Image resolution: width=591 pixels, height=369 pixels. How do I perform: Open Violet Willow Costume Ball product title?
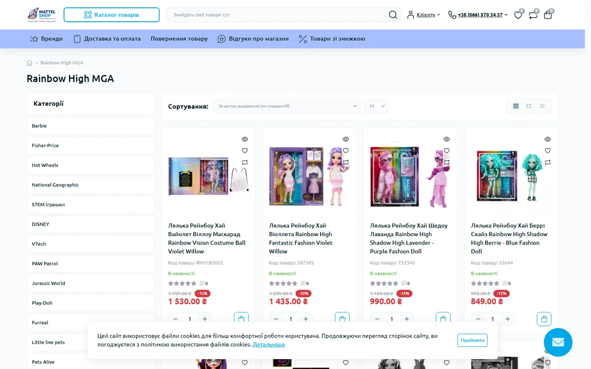pyautogui.click(x=207, y=238)
